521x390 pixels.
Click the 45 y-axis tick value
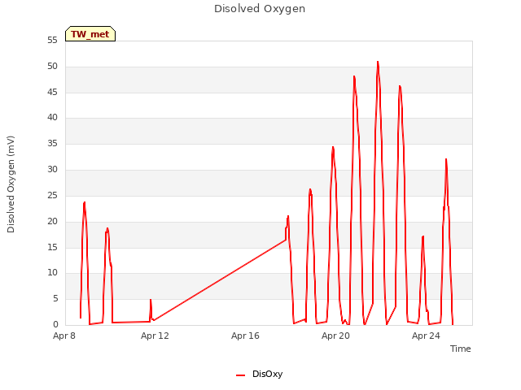pos(52,92)
